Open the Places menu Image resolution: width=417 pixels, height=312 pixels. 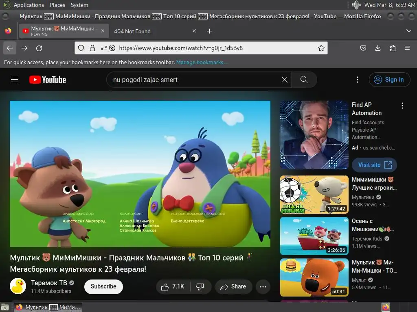point(57,5)
